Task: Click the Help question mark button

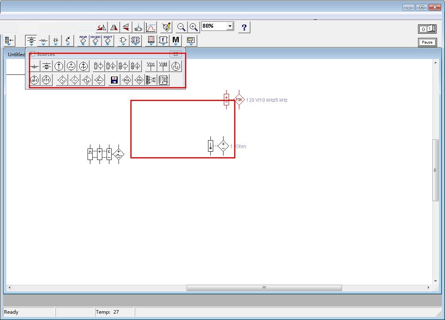Action: [x=244, y=27]
